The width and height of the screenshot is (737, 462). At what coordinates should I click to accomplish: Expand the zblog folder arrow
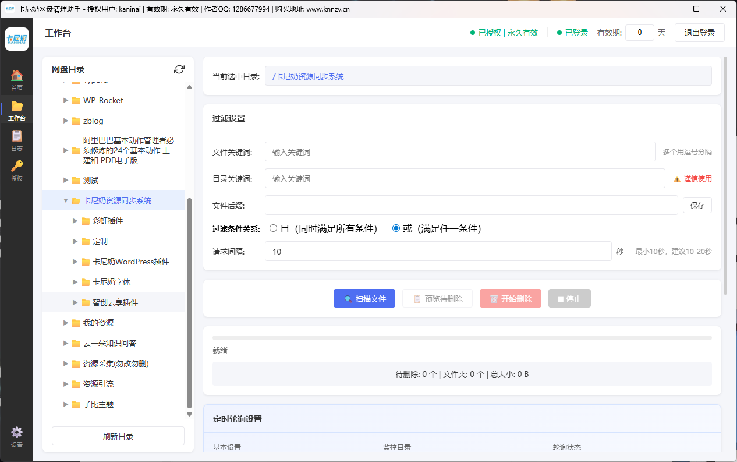tap(66, 121)
